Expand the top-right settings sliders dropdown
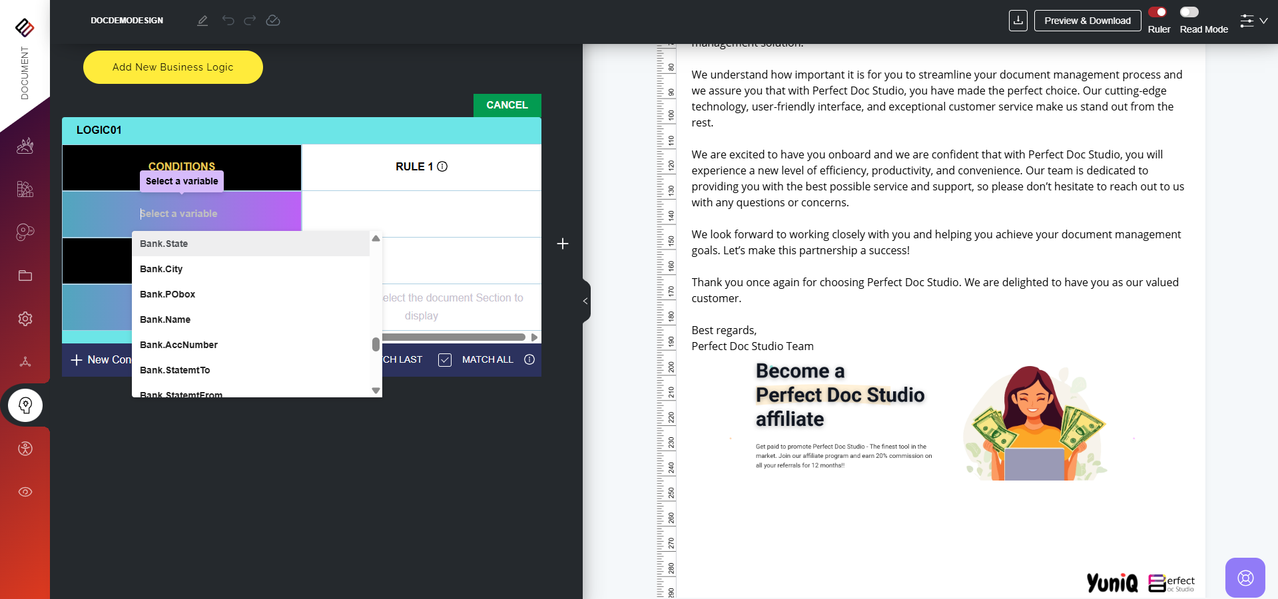 point(1253,21)
